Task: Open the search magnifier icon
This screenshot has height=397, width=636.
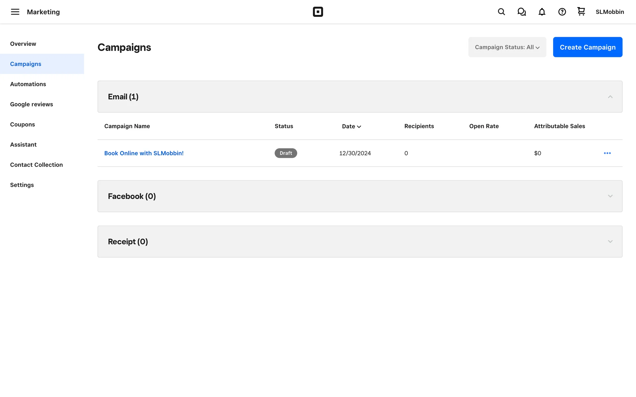Action: pos(501,12)
